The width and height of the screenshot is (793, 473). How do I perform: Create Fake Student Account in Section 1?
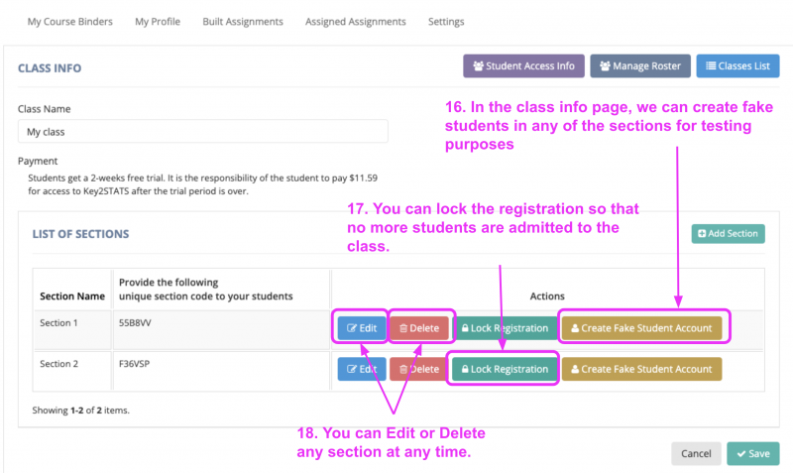pos(641,328)
